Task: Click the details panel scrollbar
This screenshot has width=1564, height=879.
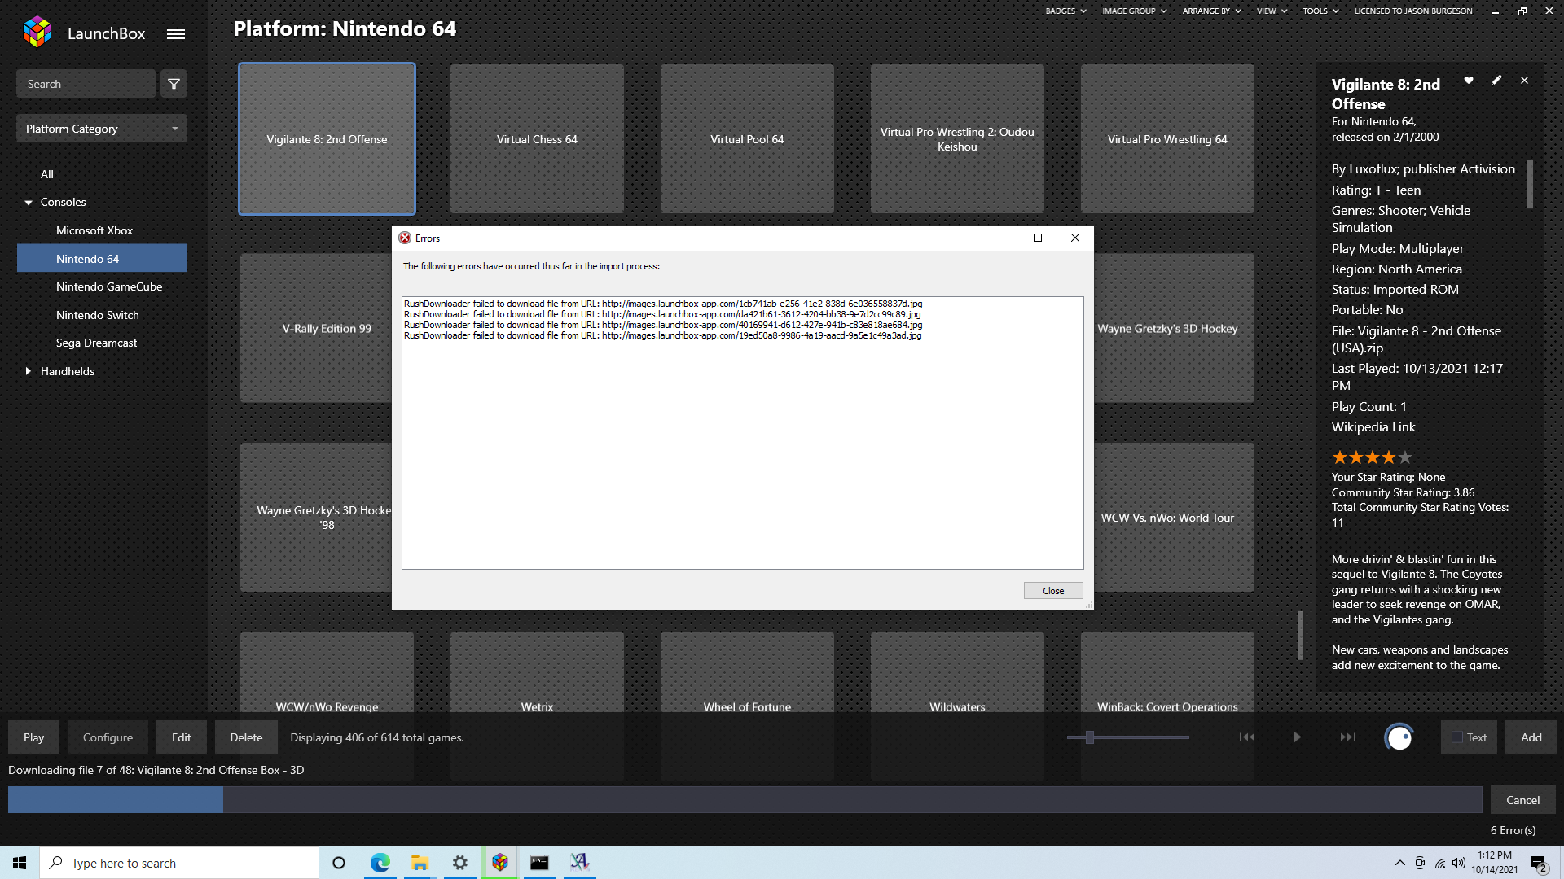Action: (x=1530, y=184)
